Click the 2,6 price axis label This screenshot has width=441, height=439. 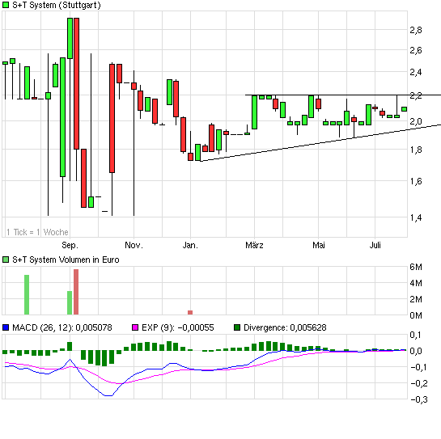[x=416, y=51]
